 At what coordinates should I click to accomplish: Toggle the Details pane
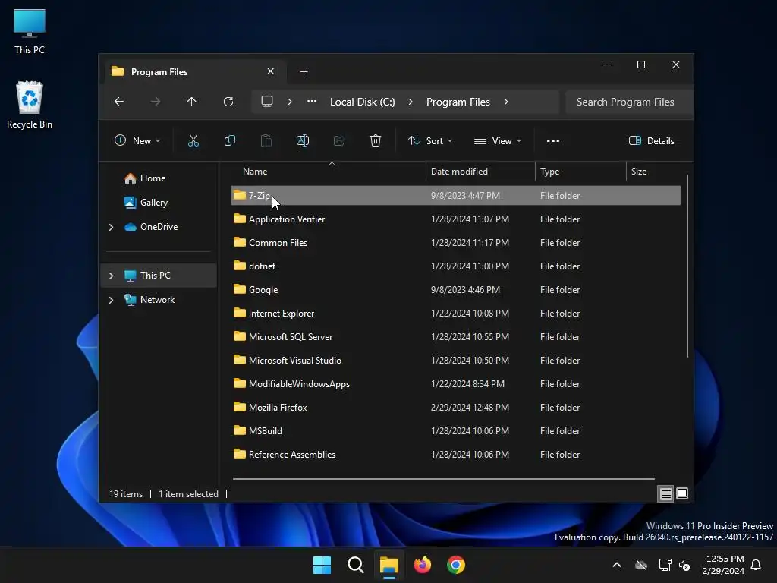(x=651, y=140)
